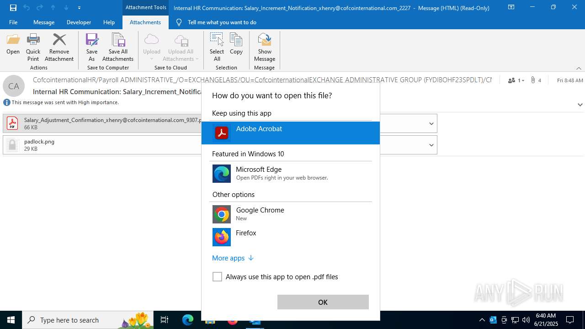Pick Firefox from Other options
Viewport: 585px width, 329px height.
[x=291, y=237]
